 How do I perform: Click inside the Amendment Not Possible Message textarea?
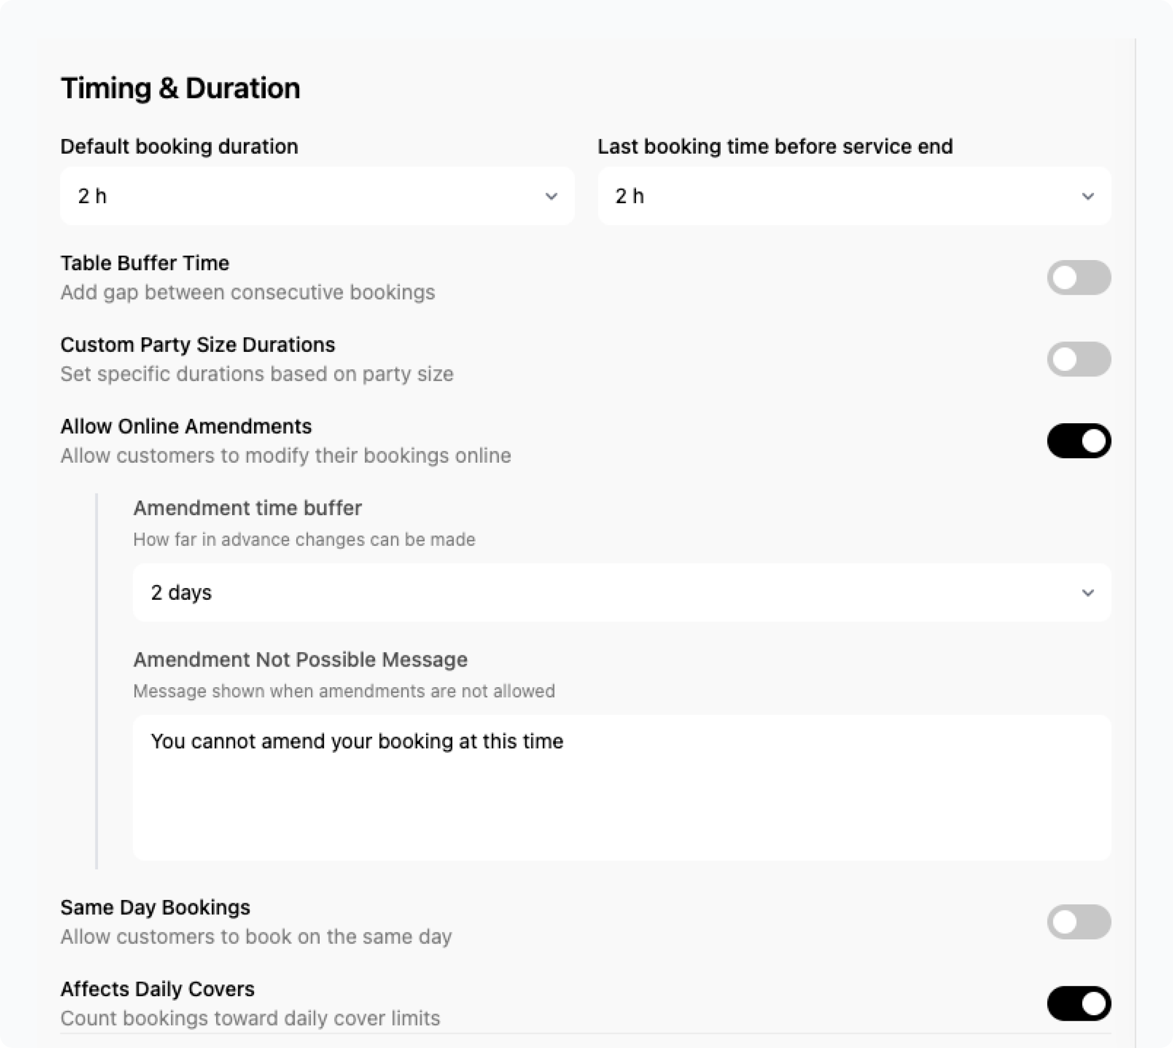[x=621, y=806]
